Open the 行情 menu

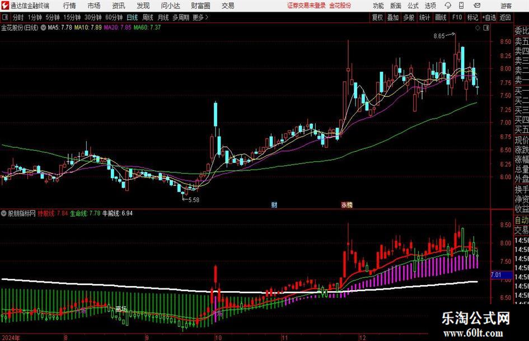click(69, 6)
